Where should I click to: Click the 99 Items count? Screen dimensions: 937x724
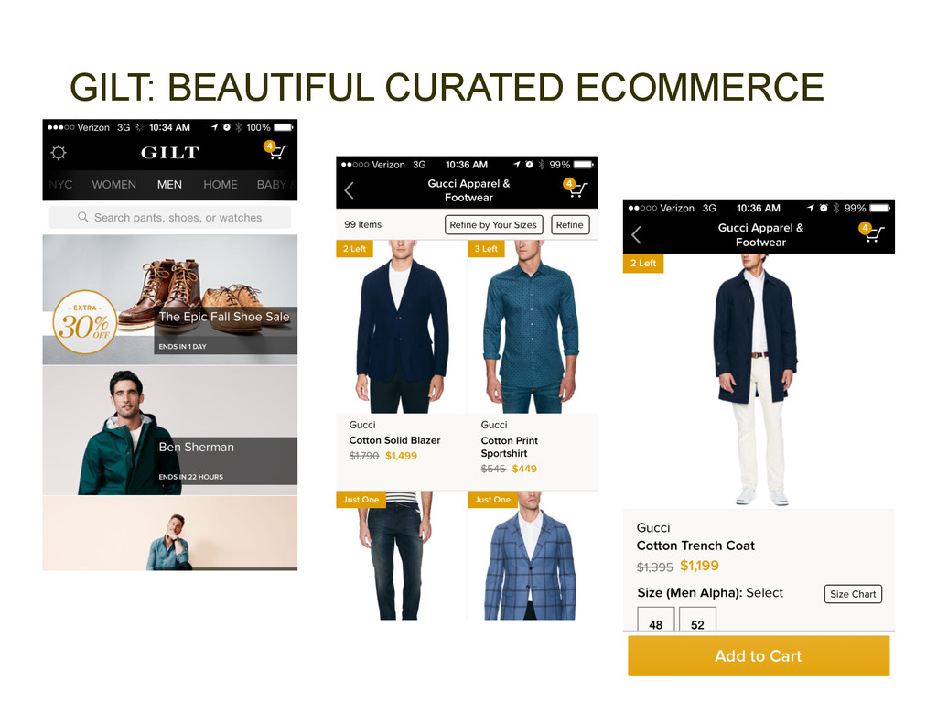[x=362, y=224]
